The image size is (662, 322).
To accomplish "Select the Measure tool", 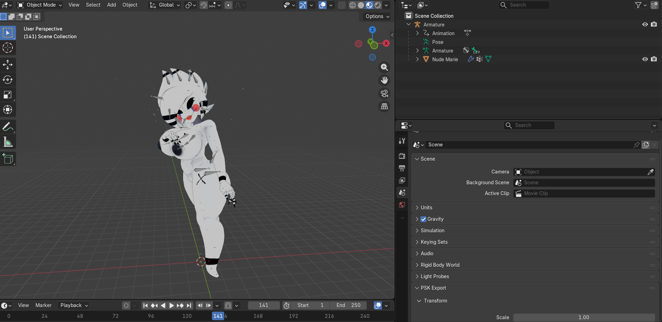I will (x=8, y=142).
